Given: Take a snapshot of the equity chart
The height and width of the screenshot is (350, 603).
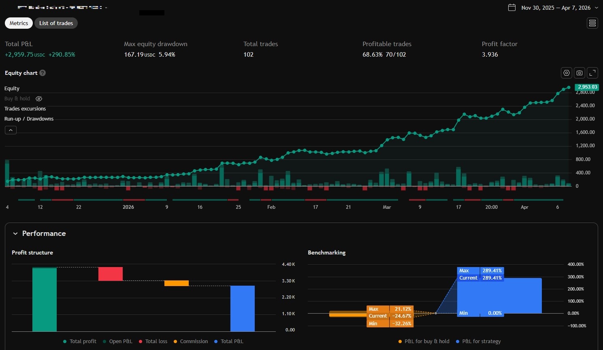Looking at the screenshot, I should pos(579,73).
